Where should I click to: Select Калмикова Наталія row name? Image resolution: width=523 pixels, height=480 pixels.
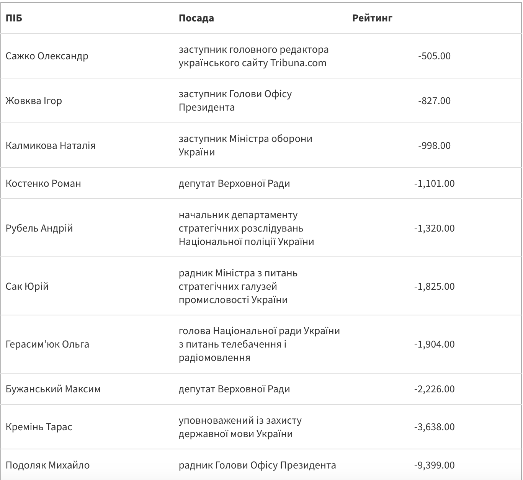(51, 145)
